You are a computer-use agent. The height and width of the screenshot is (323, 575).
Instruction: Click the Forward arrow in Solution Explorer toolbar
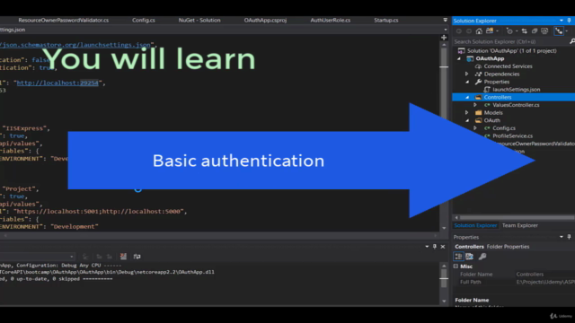pyautogui.click(x=469, y=31)
